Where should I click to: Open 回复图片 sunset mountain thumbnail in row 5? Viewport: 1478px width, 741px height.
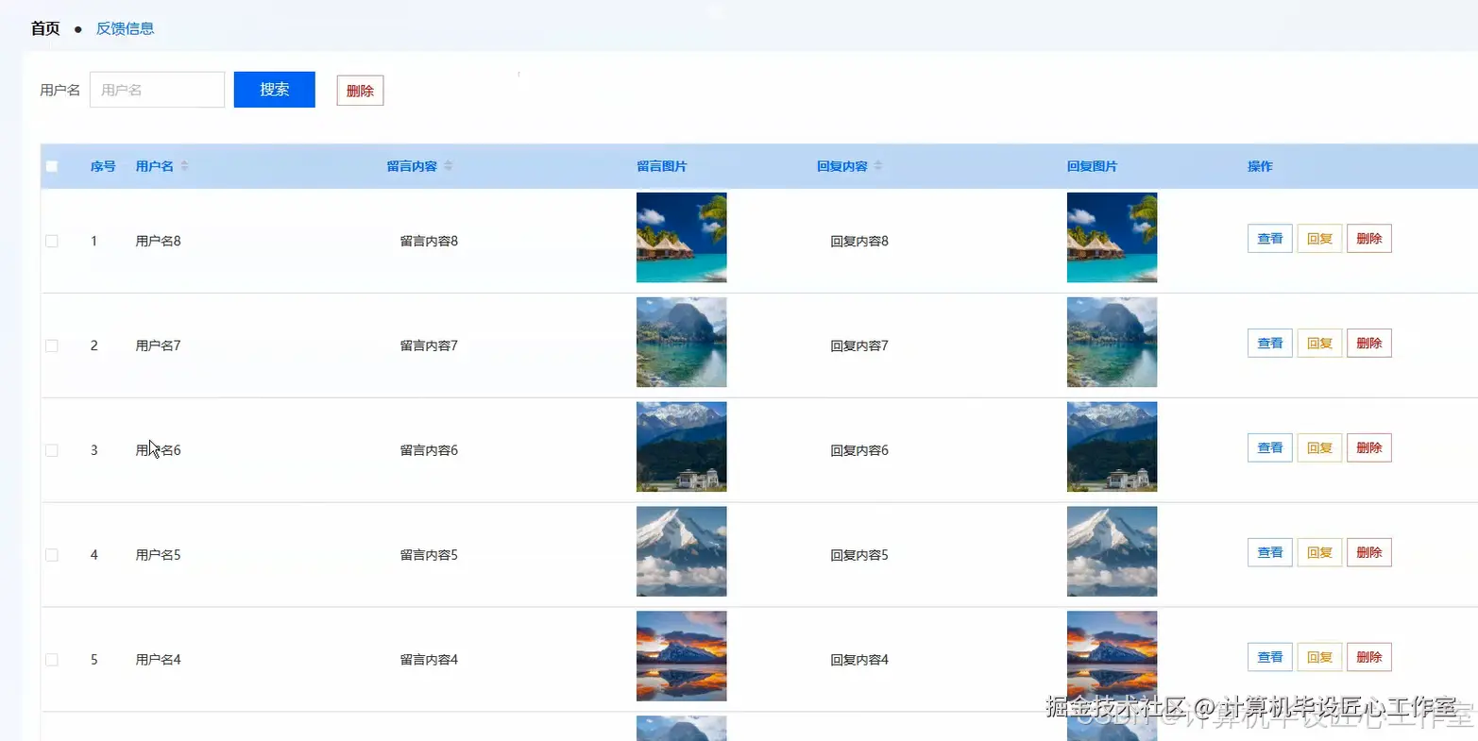pyautogui.click(x=1112, y=656)
